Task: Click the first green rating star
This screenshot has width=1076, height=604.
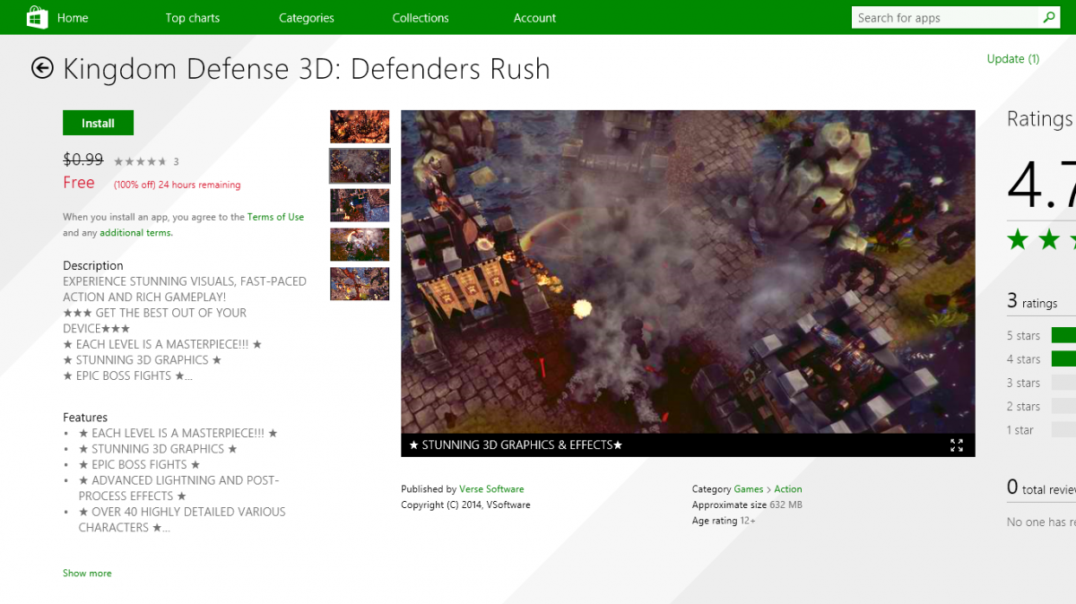Action: [x=1018, y=239]
